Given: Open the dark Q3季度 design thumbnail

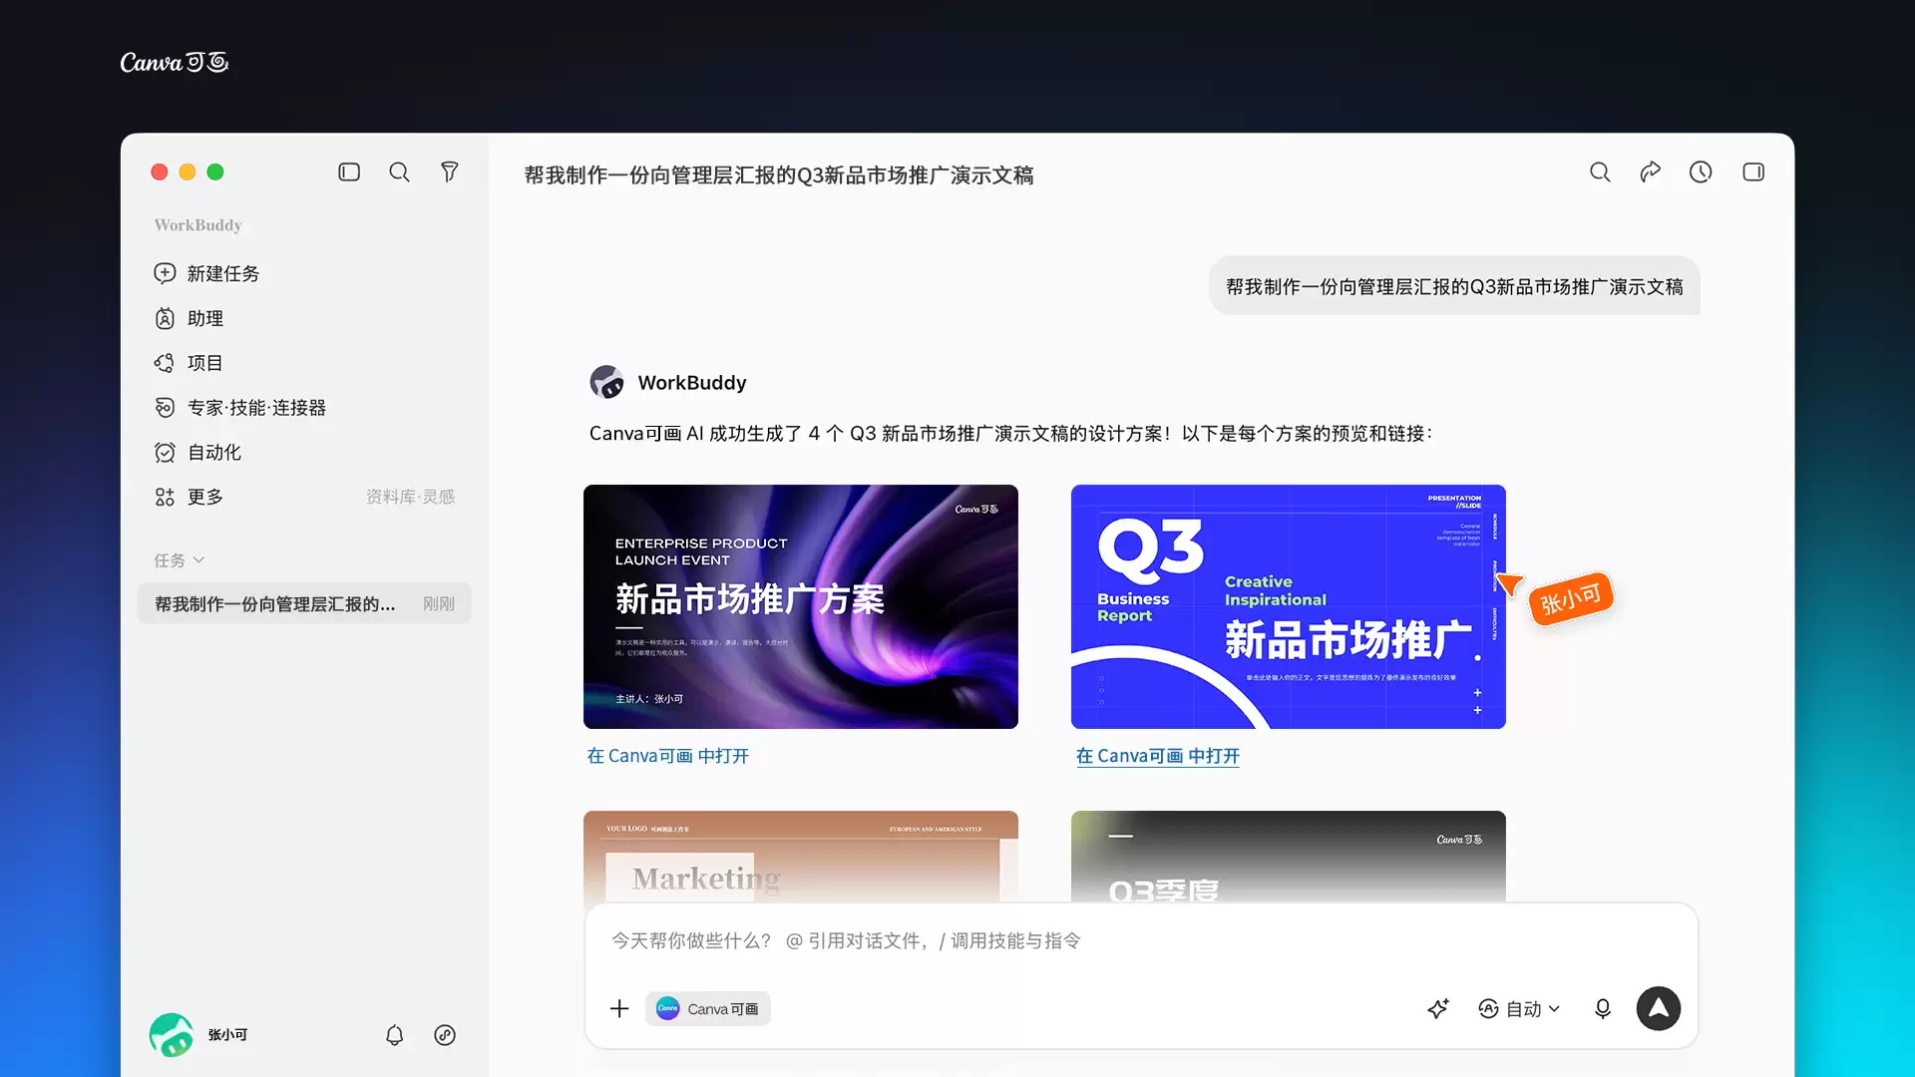Looking at the screenshot, I should (1289, 857).
